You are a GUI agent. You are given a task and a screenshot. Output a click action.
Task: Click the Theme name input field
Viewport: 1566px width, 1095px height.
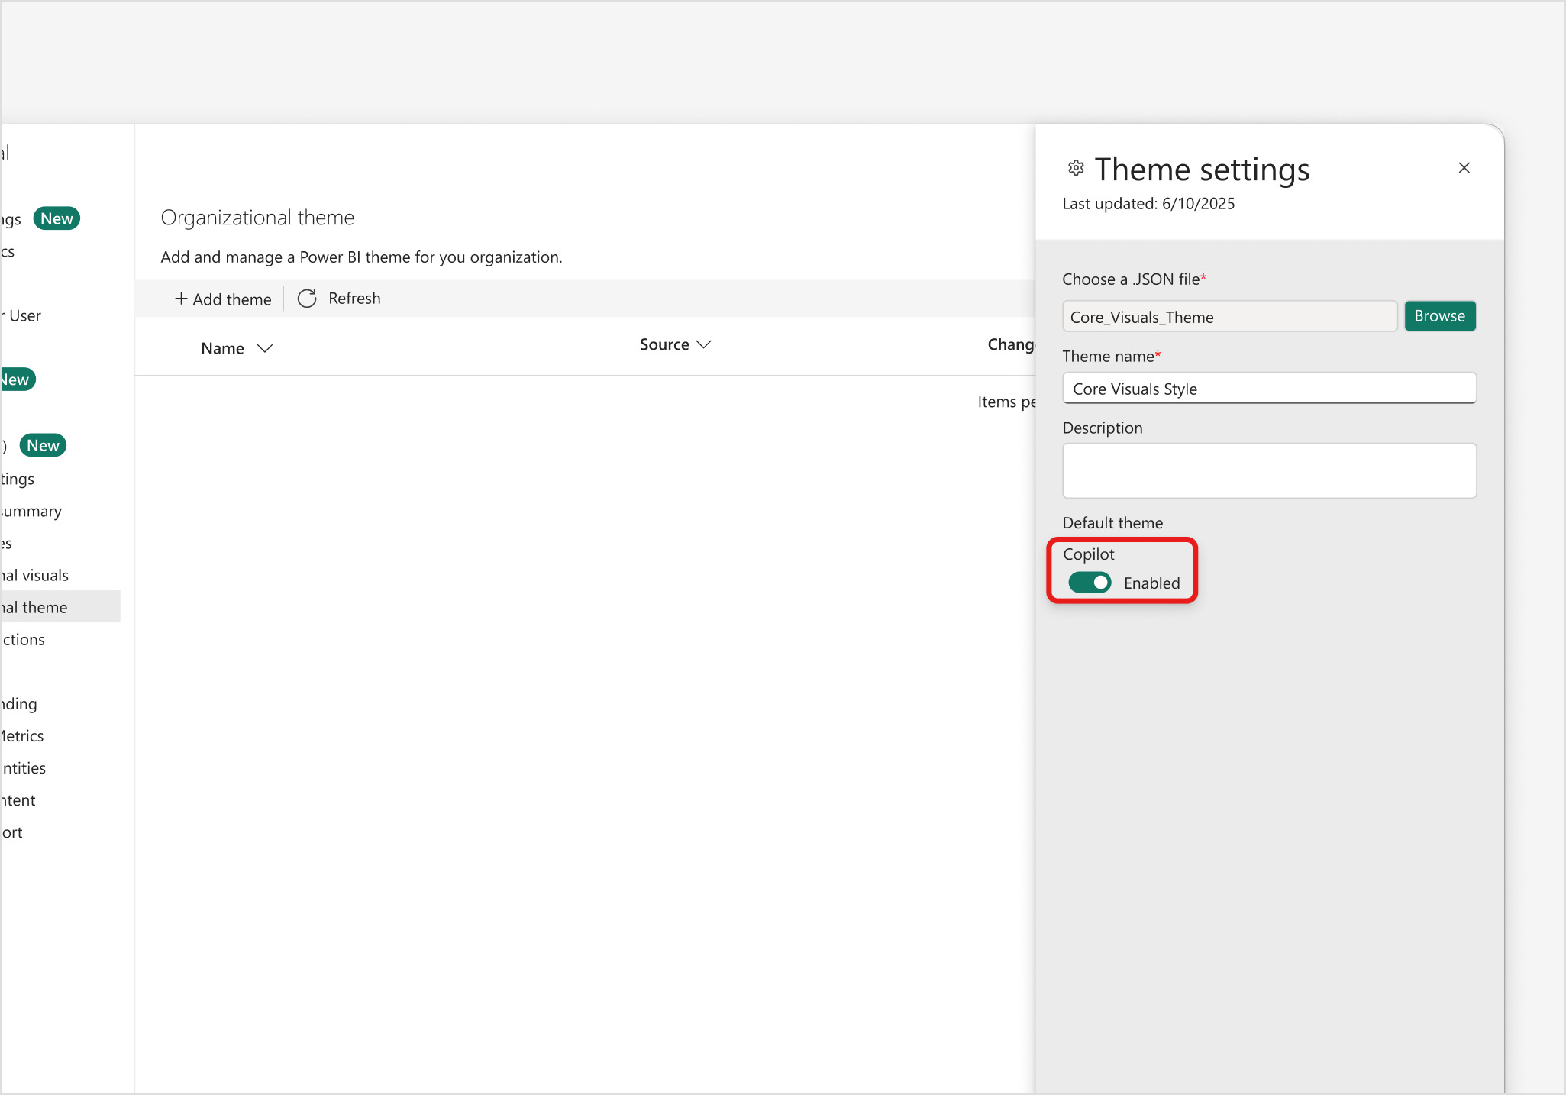[1268, 389]
